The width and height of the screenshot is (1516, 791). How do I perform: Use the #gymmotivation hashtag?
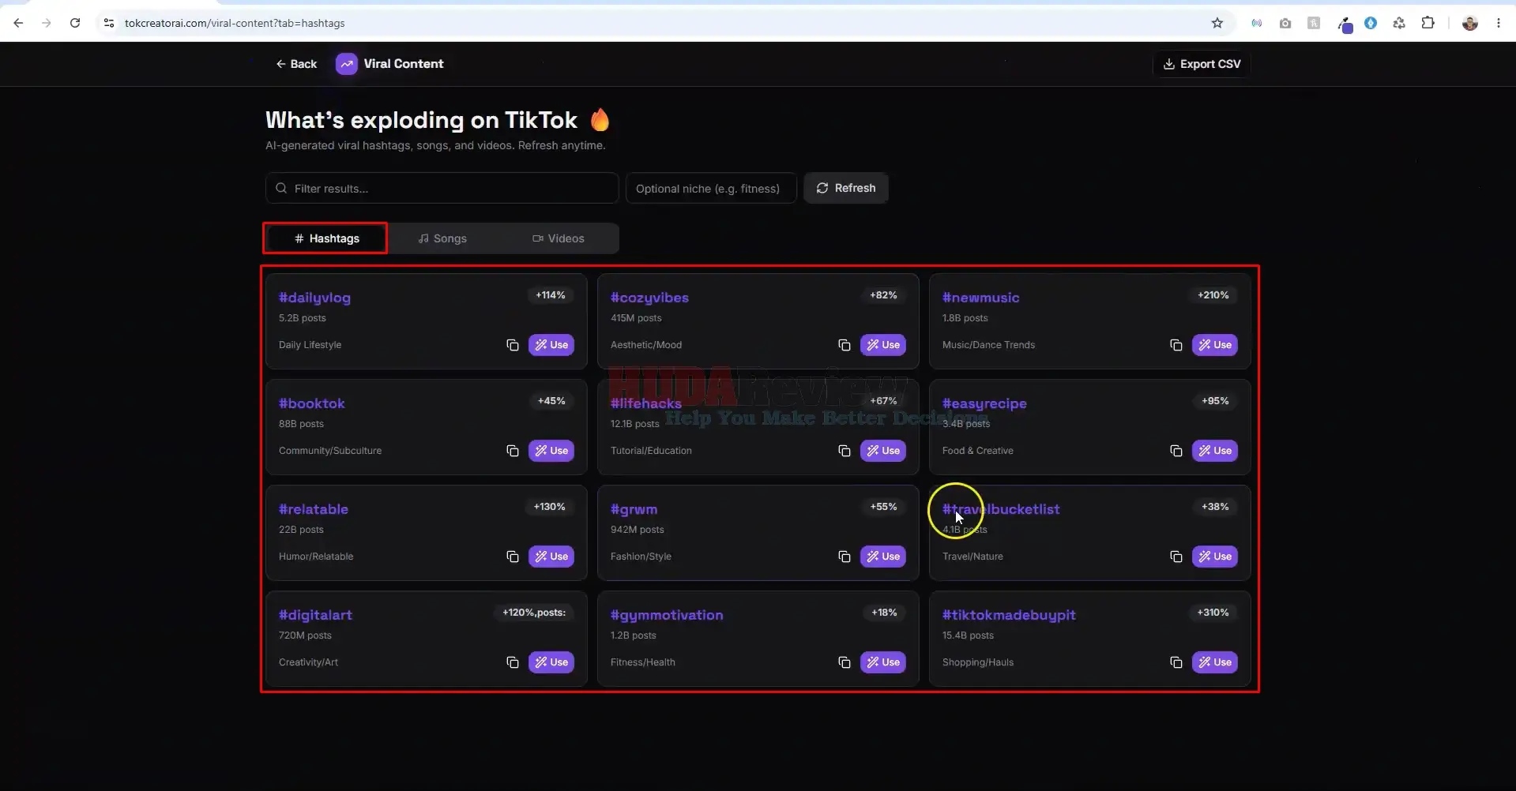click(x=883, y=662)
